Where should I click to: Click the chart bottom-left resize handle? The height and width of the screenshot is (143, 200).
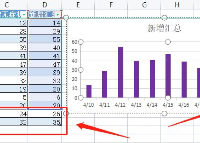point(66,114)
